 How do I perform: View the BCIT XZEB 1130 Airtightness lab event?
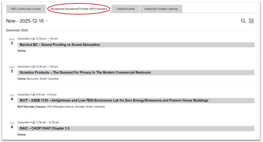point(114,100)
